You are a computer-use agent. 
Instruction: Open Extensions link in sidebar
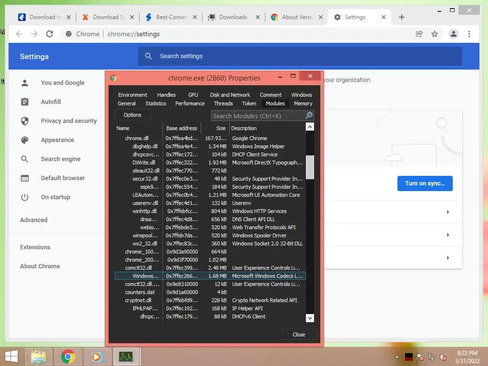click(35, 247)
